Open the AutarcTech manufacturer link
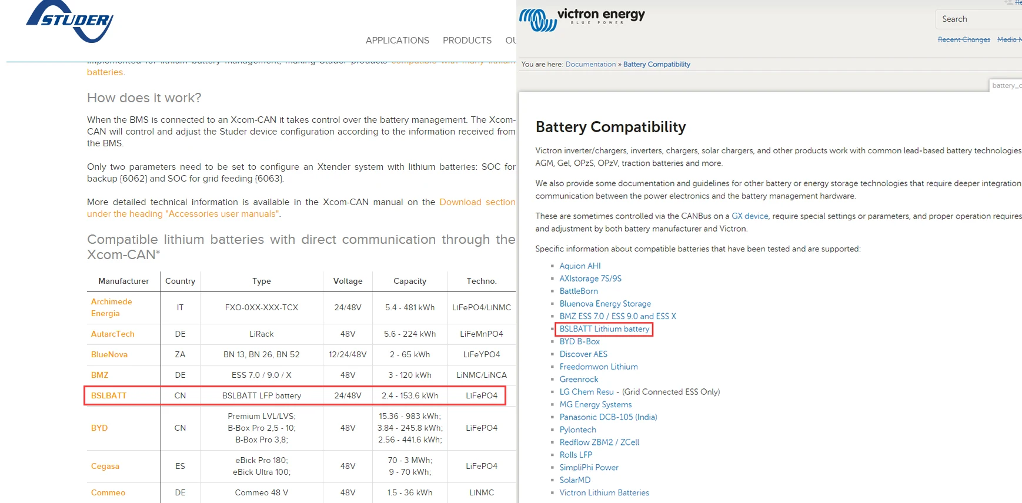 (x=112, y=334)
